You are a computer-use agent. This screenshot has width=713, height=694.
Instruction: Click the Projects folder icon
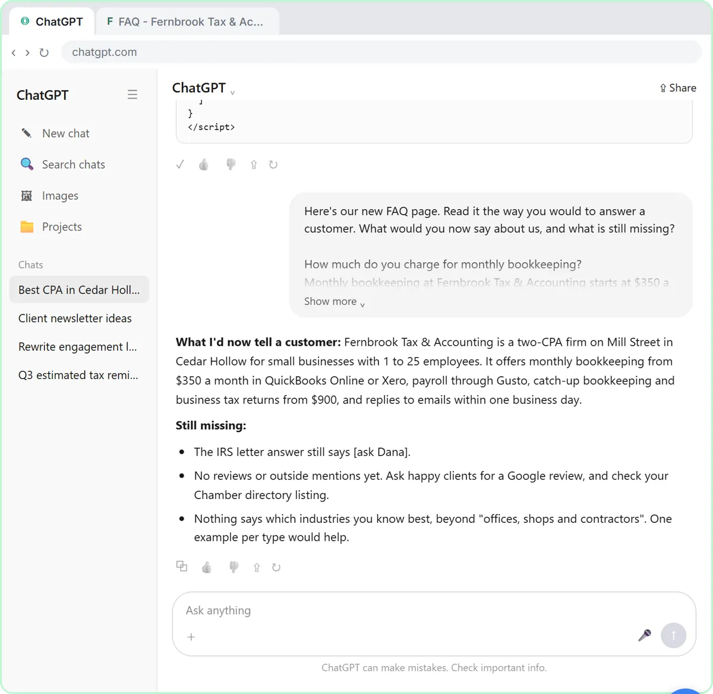point(27,226)
